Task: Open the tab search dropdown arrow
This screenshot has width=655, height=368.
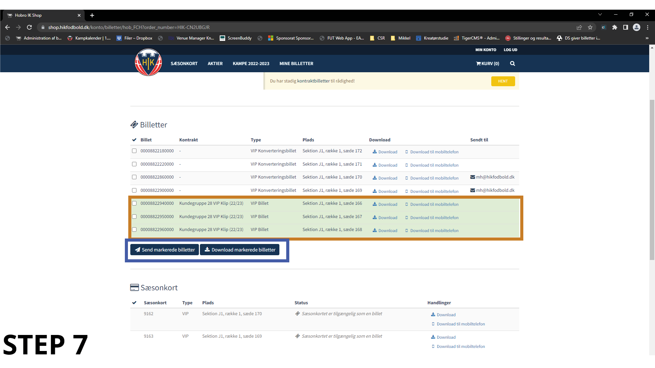Action: [x=600, y=15]
